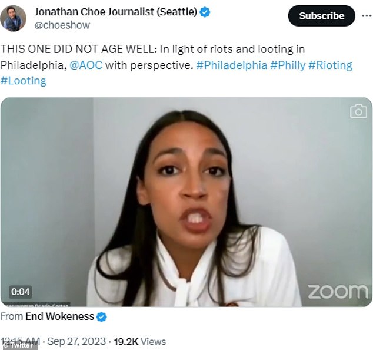Follow the #Philly hashtag link
Image resolution: width=373 pixels, height=350 pixels.
coord(288,65)
